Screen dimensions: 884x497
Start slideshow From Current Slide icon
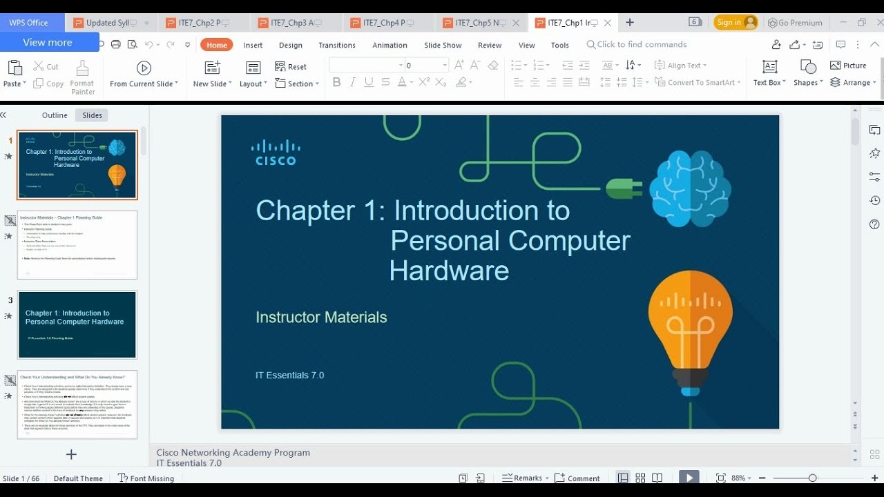[x=144, y=68]
